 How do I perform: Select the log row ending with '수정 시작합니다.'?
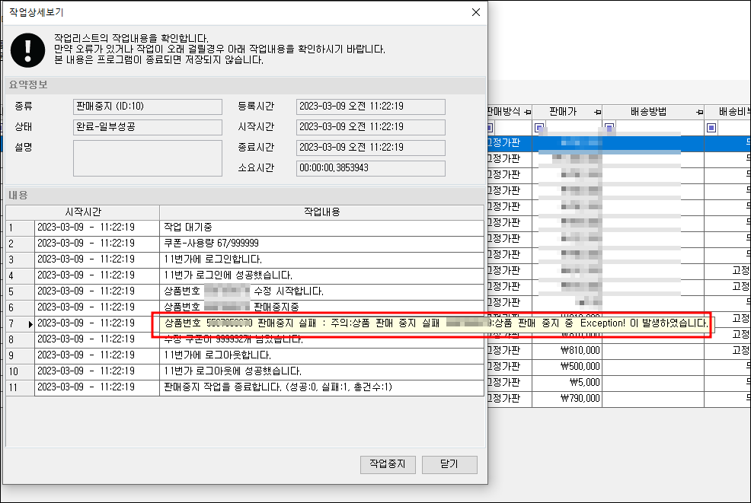coord(244,291)
